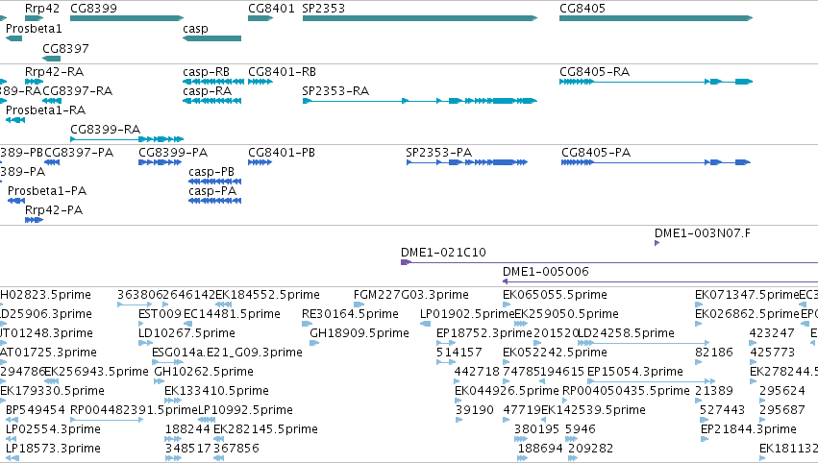This screenshot has height=463, width=818.
Task: Click EST EK026862.5prime label
Action: [x=747, y=314]
